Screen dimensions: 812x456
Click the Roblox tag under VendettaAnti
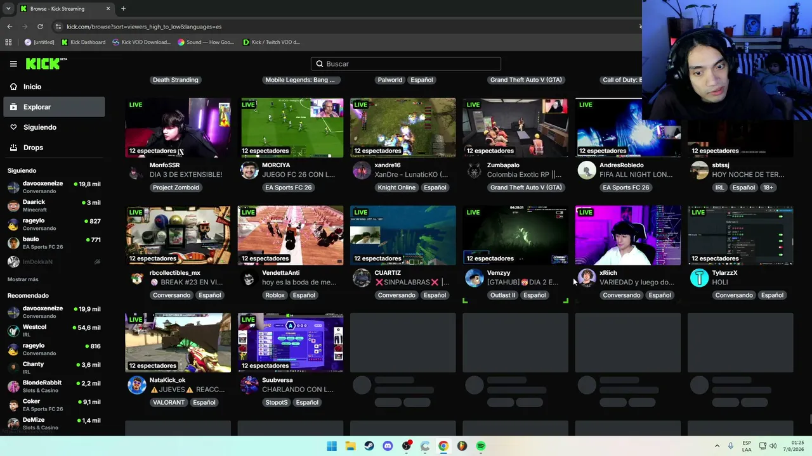point(275,295)
